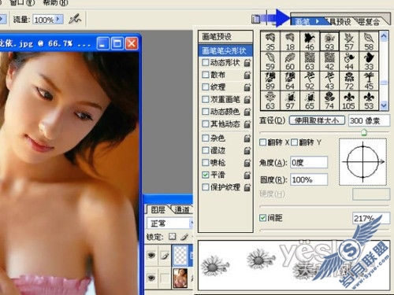The width and height of the screenshot is (394, 295).
Task: Select 画笔笔尖形状 brush tip shape
Action: tap(225, 50)
